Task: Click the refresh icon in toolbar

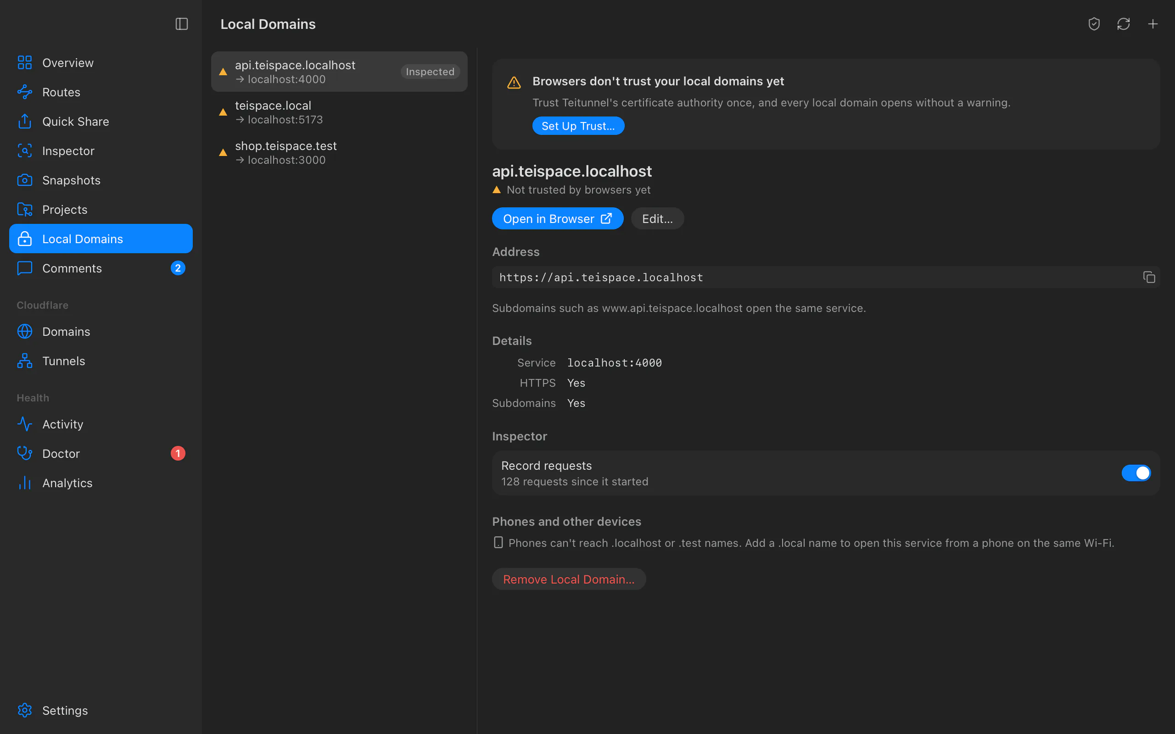Action: pos(1124,24)
